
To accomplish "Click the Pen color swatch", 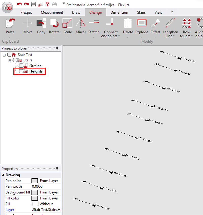I will pos(35,181).
